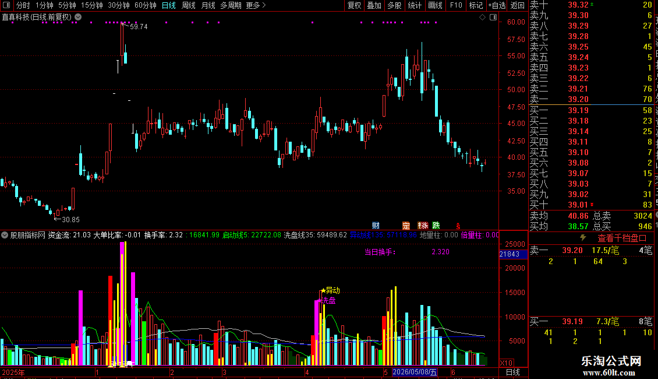Click the 日线 label at bottom right

513,372
